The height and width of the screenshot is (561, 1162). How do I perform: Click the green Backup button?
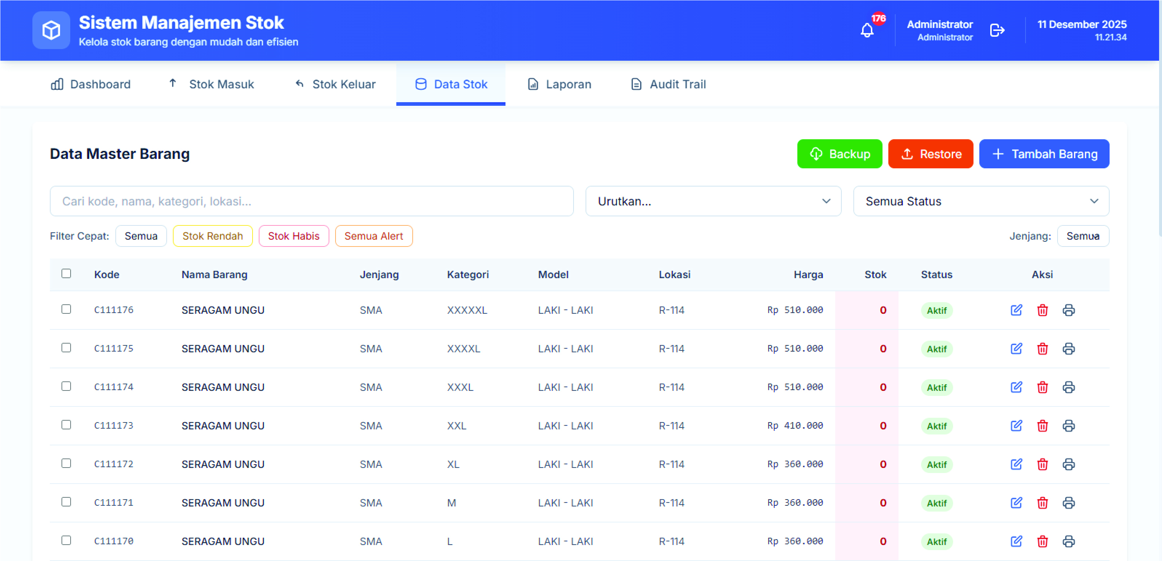point(839,154)
